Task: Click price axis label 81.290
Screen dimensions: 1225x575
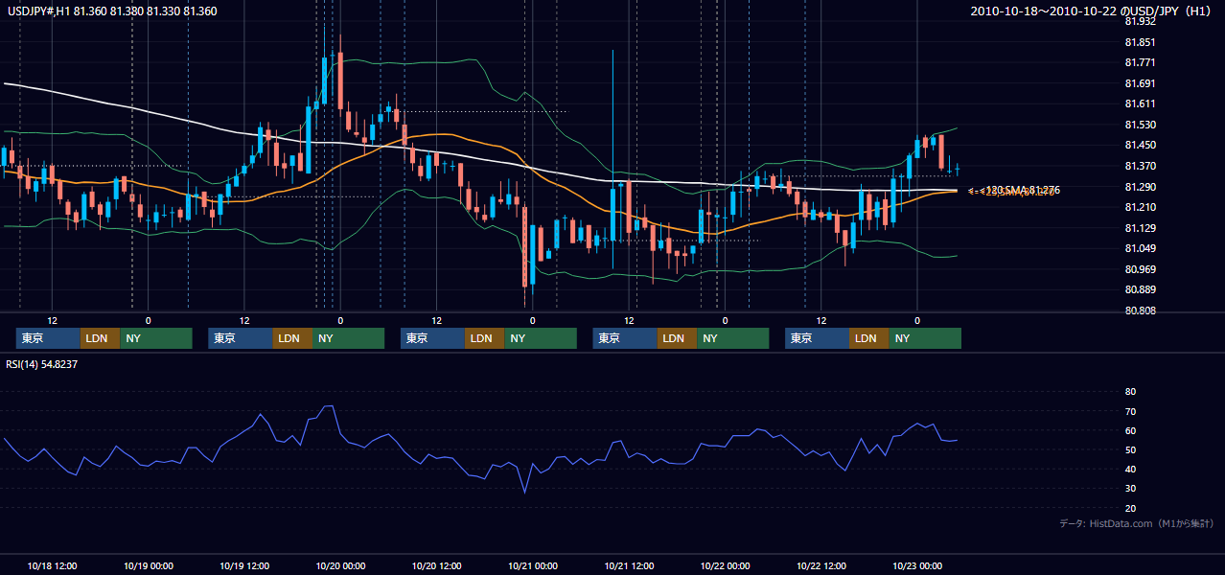Action: point(1141,187)
